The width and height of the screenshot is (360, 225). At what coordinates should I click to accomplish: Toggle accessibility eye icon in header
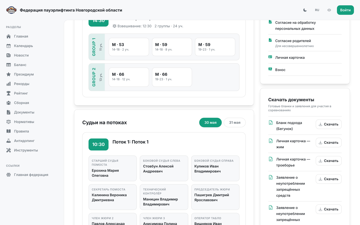click(x=329, y=10)
